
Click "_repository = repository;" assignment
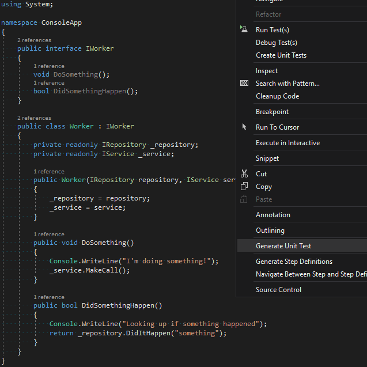pyautogui.click(x=100, y=198)
